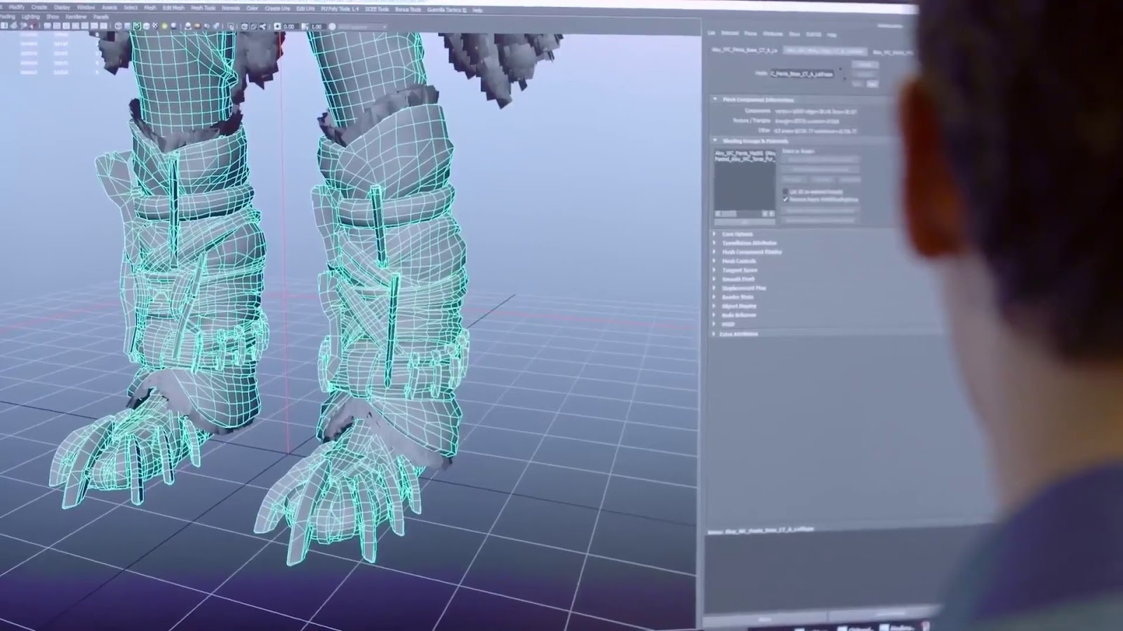Expand the Node Behavior section
Viewport: 1123px width, 631px height.
click(715, 315)
